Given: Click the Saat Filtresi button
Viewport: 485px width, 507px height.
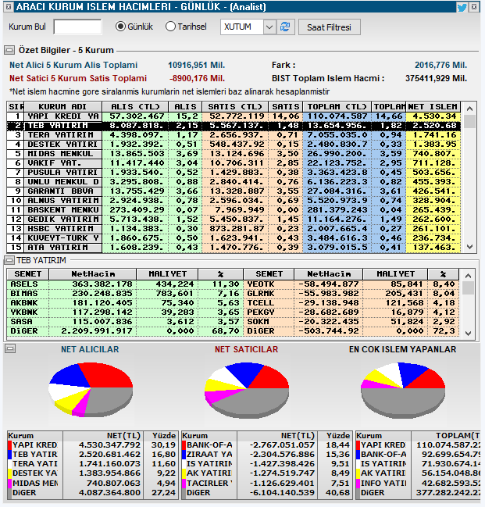Looking at the screenshot, I should click(x=329, y=27).
